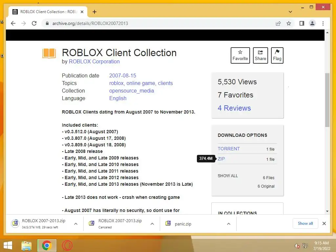Expand options for panic.zip download
Screen dimensions: 336x252
(229, 224)
